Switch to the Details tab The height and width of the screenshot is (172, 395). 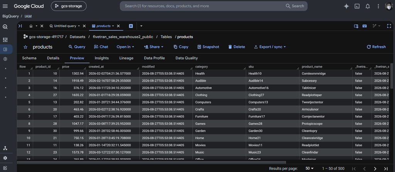coord(53,58)
